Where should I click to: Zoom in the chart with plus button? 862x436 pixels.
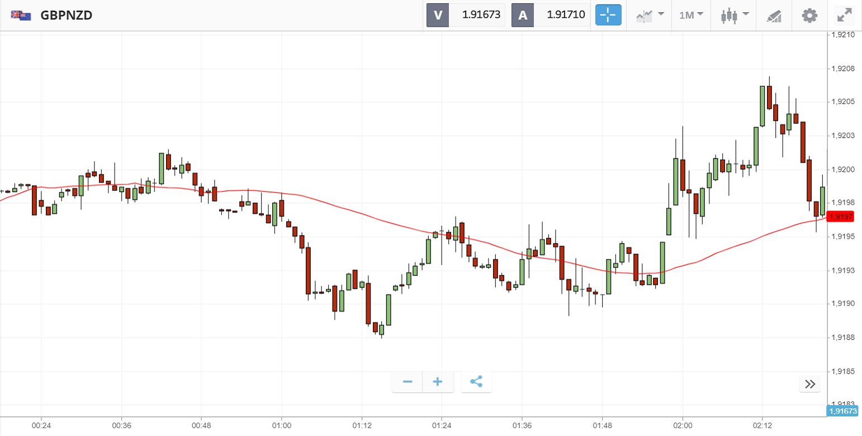point(438,382)
